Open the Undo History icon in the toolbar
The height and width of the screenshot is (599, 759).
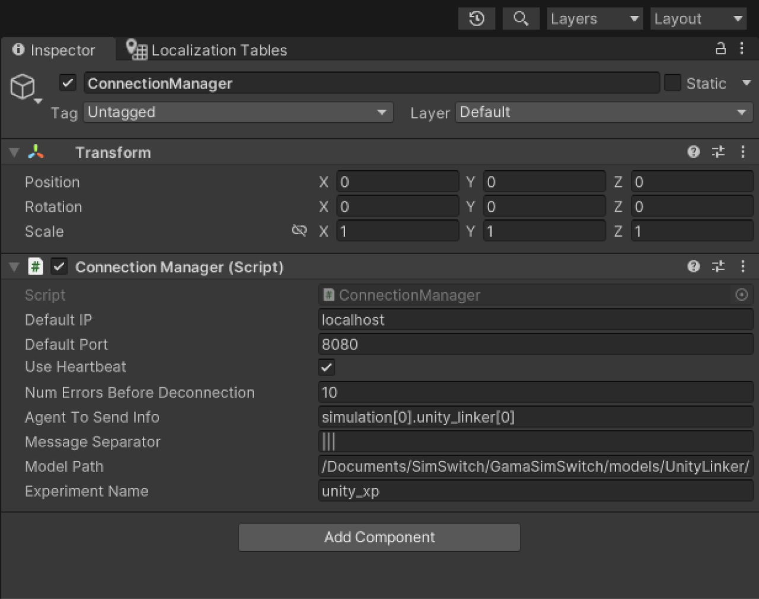[476, 18]
